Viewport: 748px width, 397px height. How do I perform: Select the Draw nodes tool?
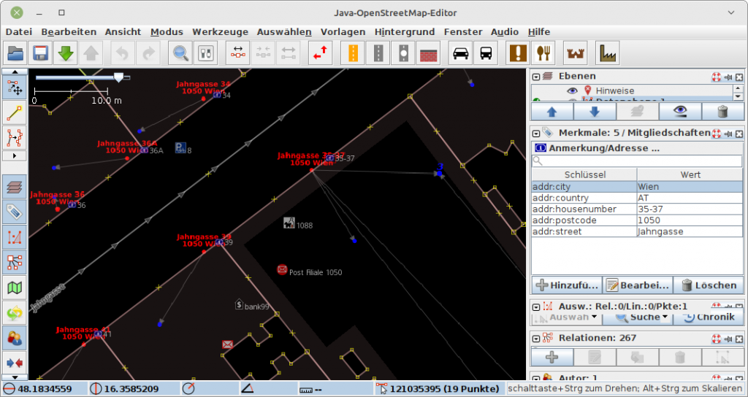[x=15, y=112]
